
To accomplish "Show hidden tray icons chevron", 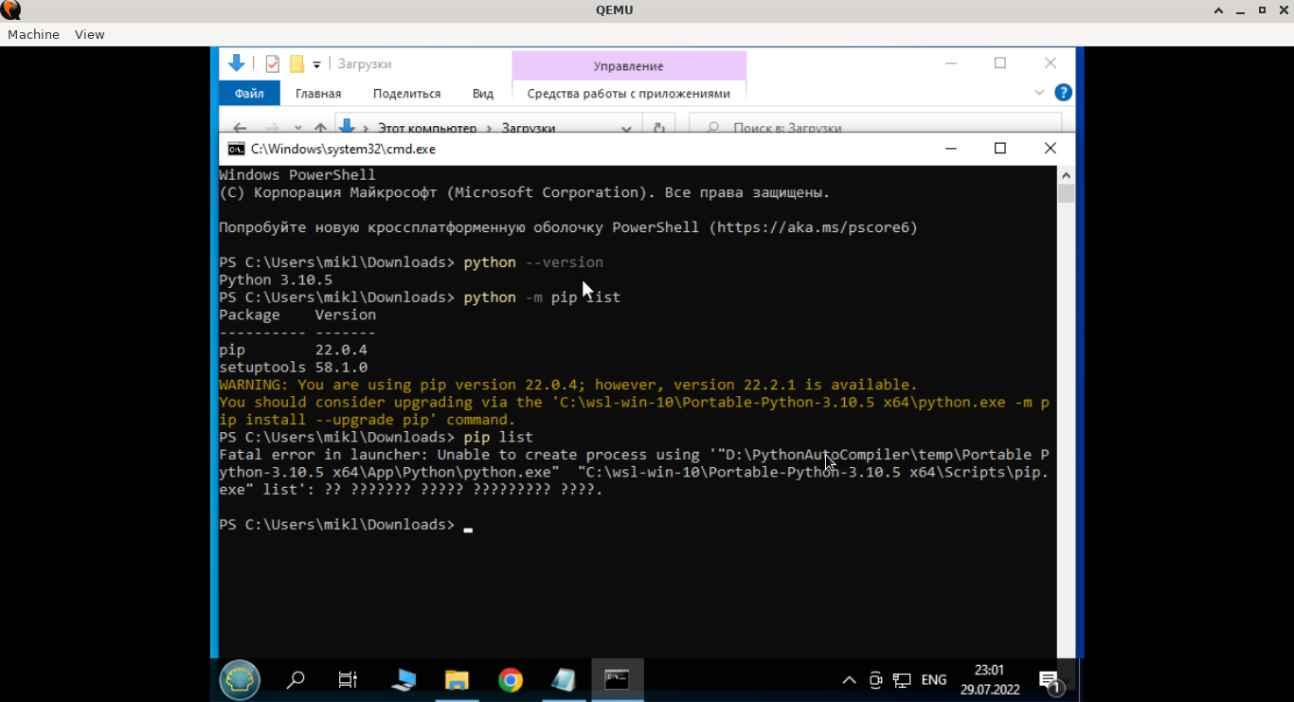I will [x=849, y=680].
